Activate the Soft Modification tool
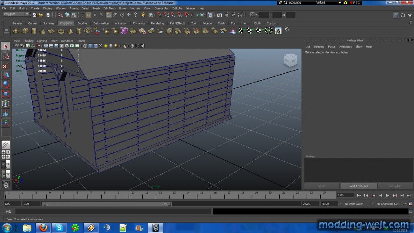Image resolution: width=414 pixels, height=233 pixels. (6, 113)
